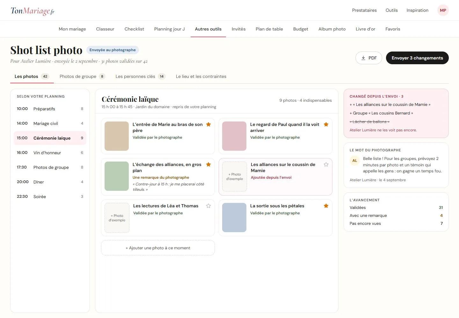Image resolution: width=459 pixels, height=318 pixels.
Task: Open the MP profile avatar
Action: (x=443, y=10)
